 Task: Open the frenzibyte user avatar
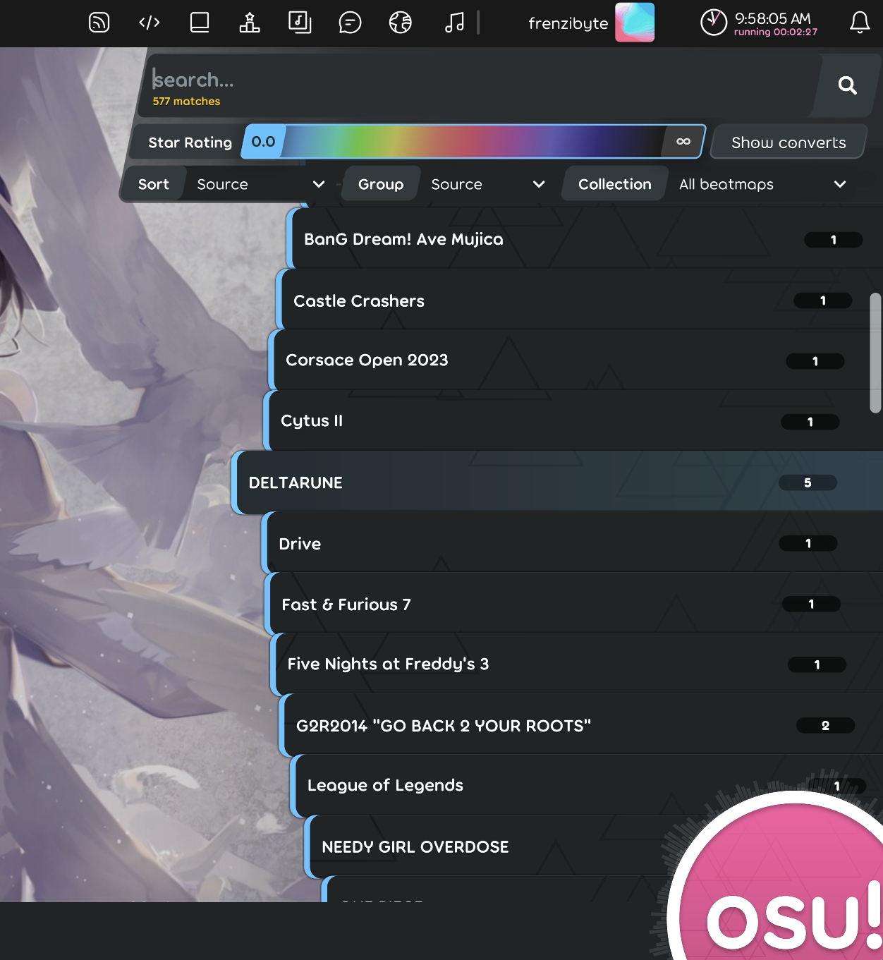[635, 23]
